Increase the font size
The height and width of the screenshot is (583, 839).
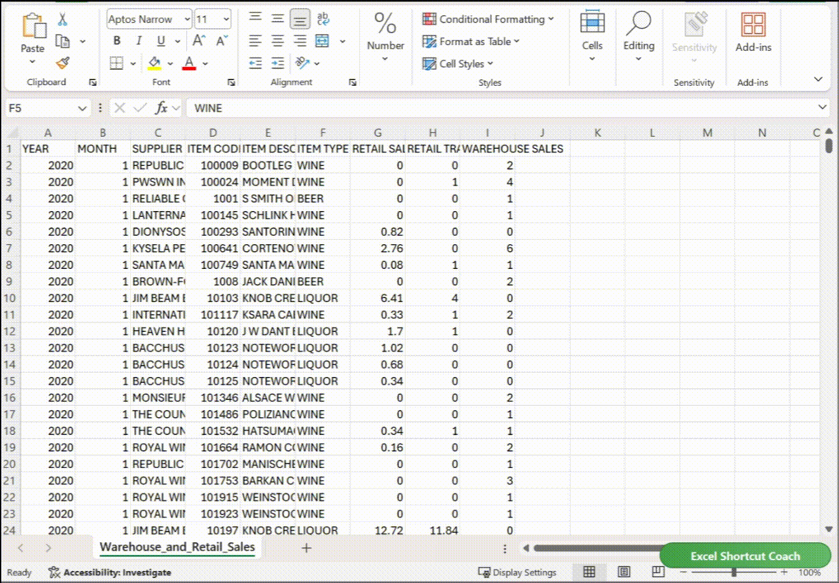click(x=199, y=41)
